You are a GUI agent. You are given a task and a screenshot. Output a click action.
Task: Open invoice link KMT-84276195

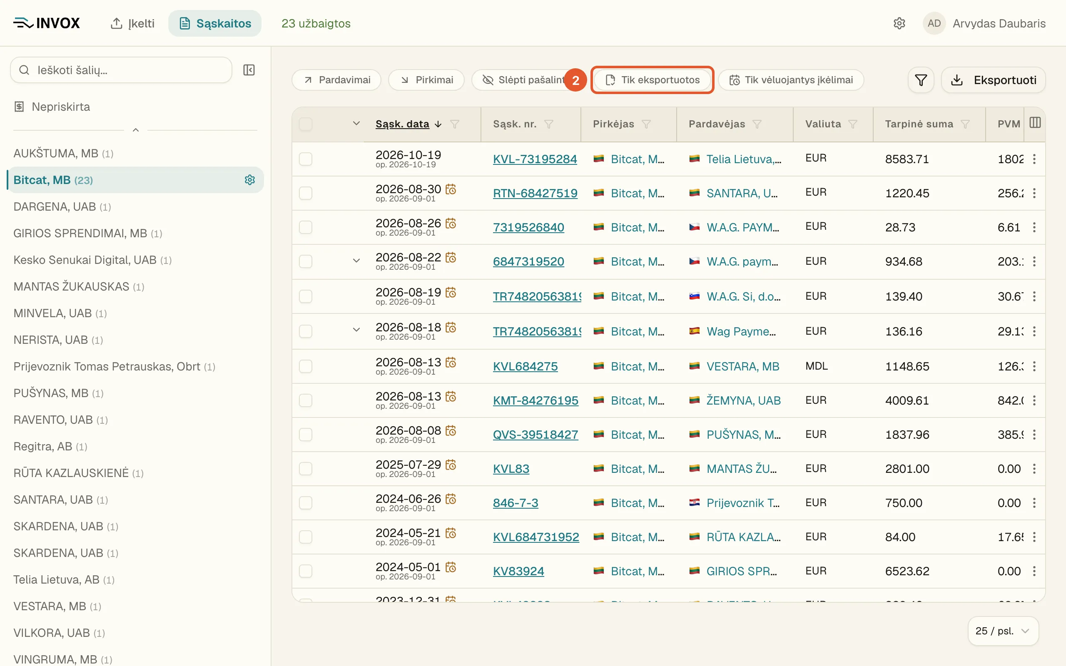pos(535,400)
